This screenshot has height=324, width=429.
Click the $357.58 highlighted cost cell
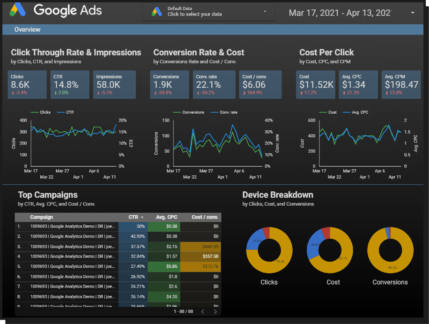tap(201, 257)
